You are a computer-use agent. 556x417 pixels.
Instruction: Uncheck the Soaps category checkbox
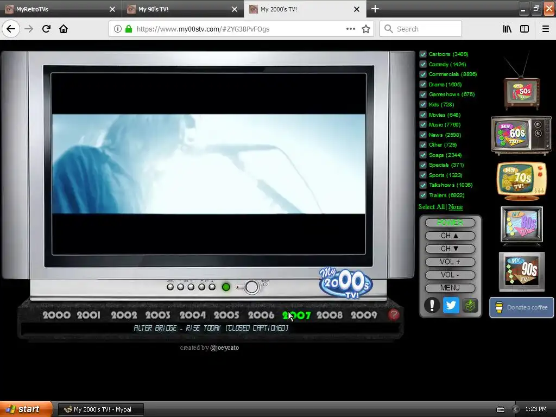422,155
